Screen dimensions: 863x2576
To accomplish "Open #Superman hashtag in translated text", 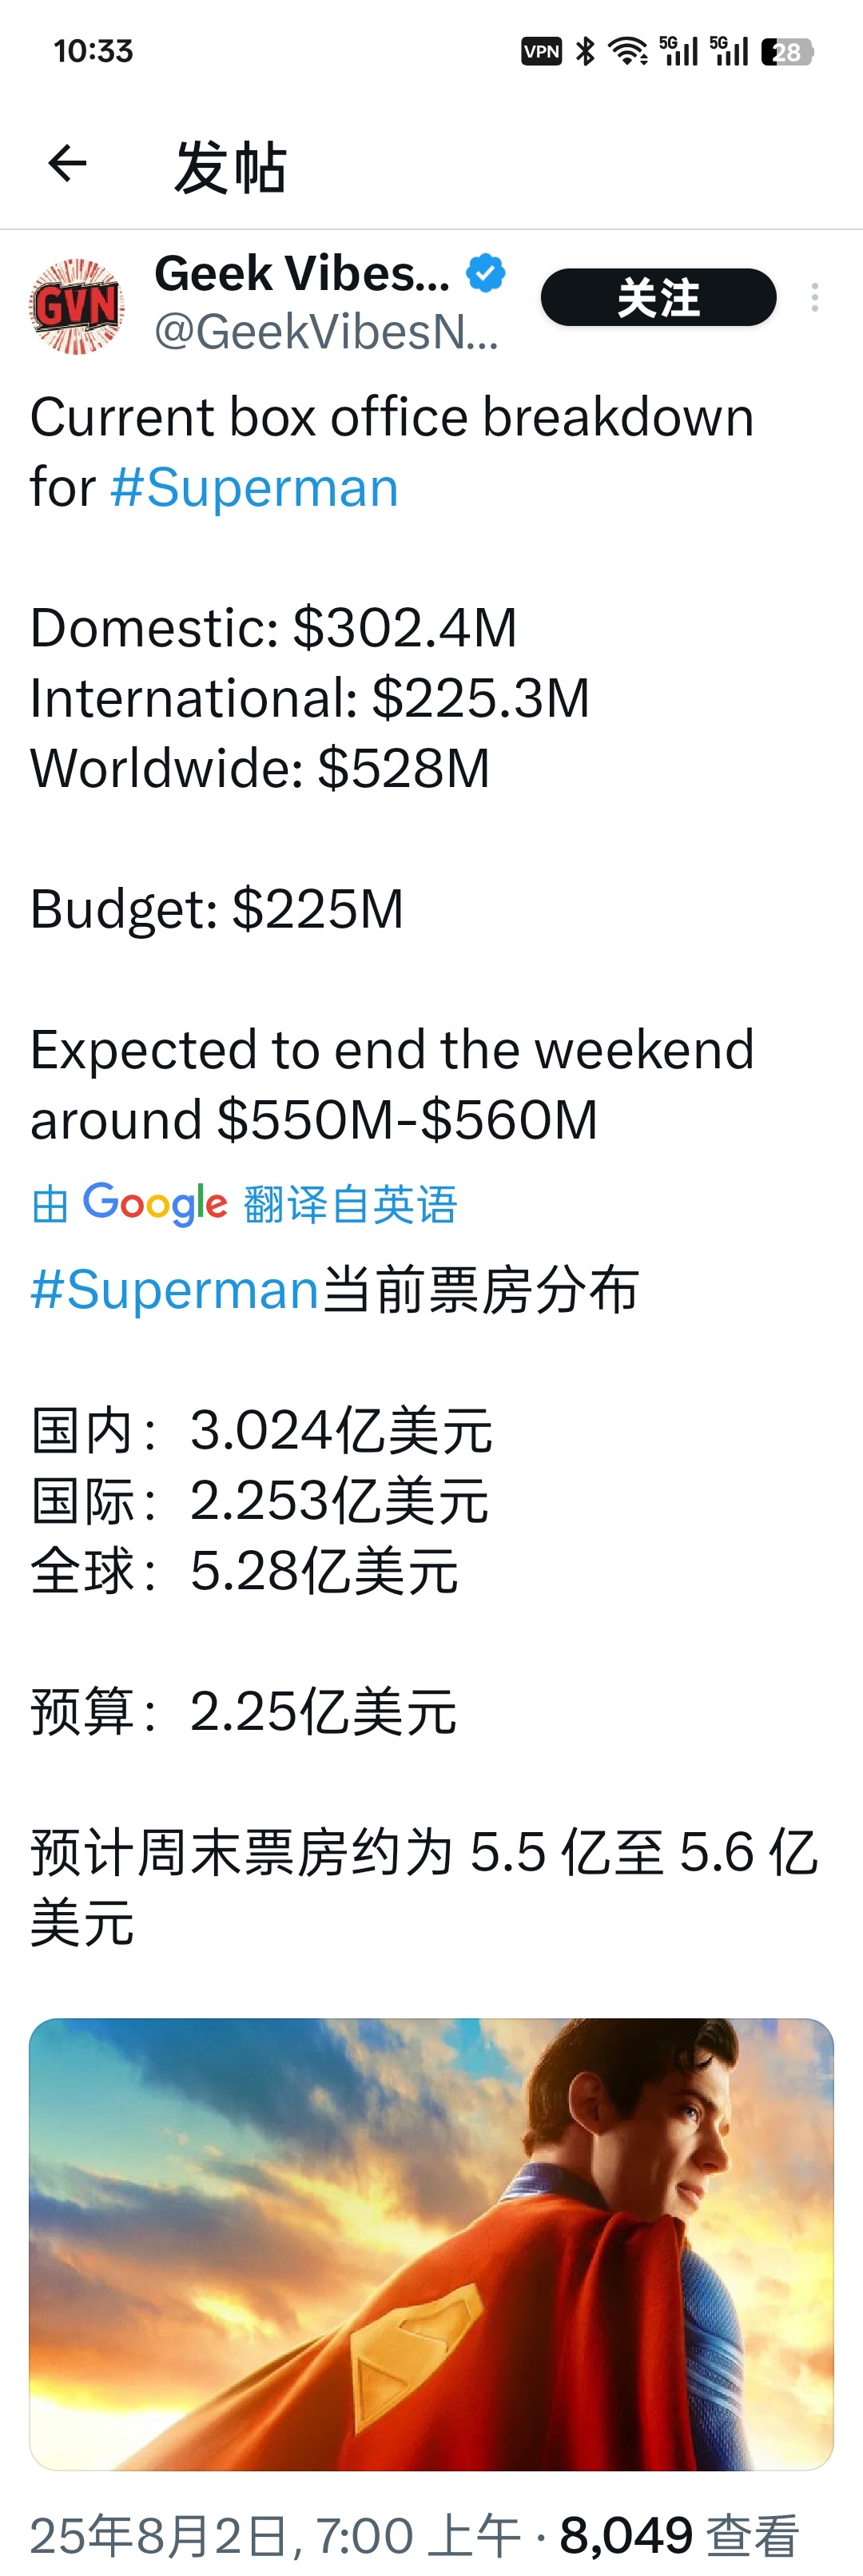I will click(175, 1289).
